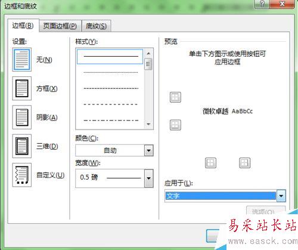Viewport: 298px width, 250px height.
Task: Click the help question mark button
Action: (262, 4)
